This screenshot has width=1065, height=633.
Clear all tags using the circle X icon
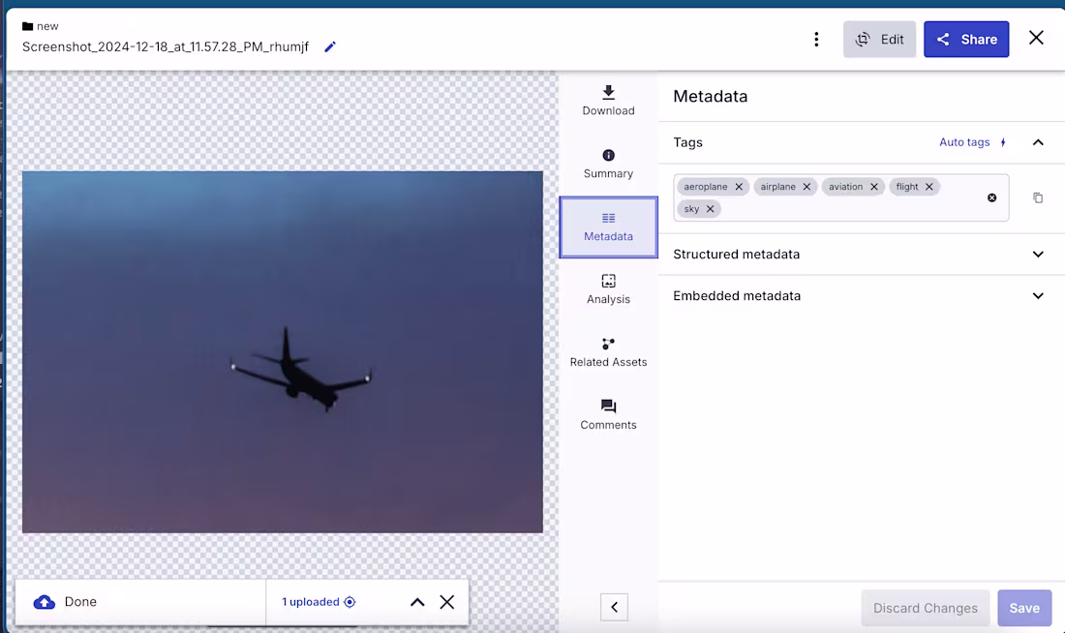point(991,197)
